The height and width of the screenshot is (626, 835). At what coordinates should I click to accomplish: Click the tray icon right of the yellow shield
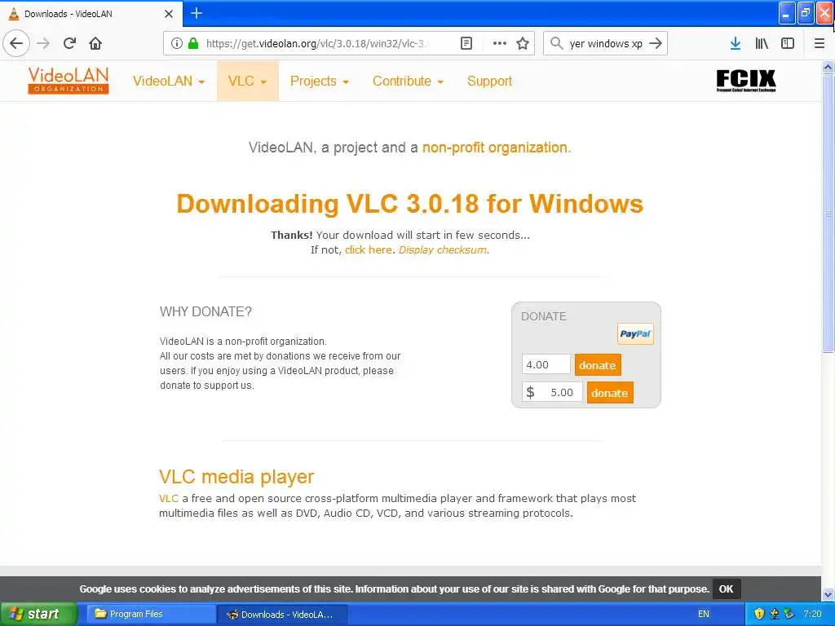pos(775,614)
